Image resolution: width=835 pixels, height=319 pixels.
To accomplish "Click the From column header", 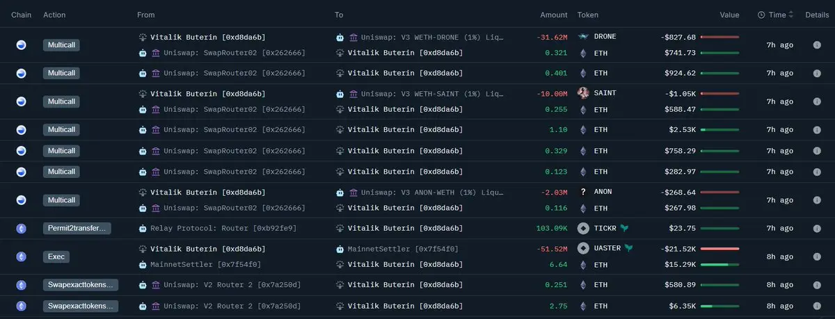I will (x=146, y=15).
